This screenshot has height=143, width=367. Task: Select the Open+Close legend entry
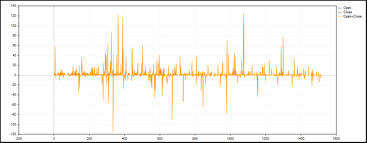352,16
